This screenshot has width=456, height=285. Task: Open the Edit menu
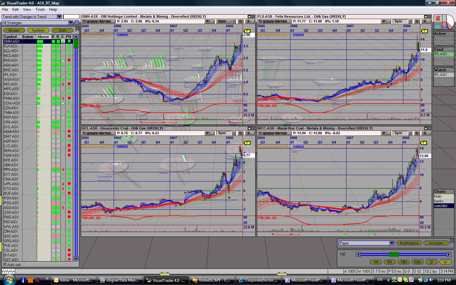[x=16, y=9]
